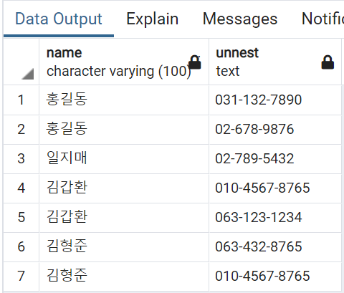Click cell containing 02-789-5432
The height and width of the screenshot is (293, 344).
point(275,159)
